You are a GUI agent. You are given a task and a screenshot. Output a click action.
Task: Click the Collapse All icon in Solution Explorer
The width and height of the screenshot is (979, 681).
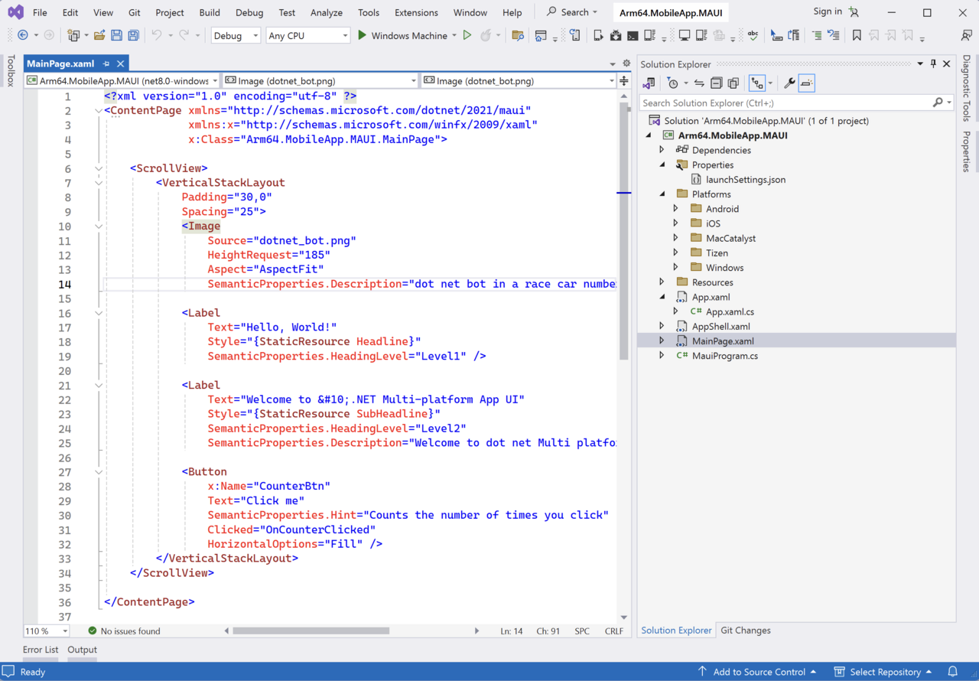(x=717, y=83)
